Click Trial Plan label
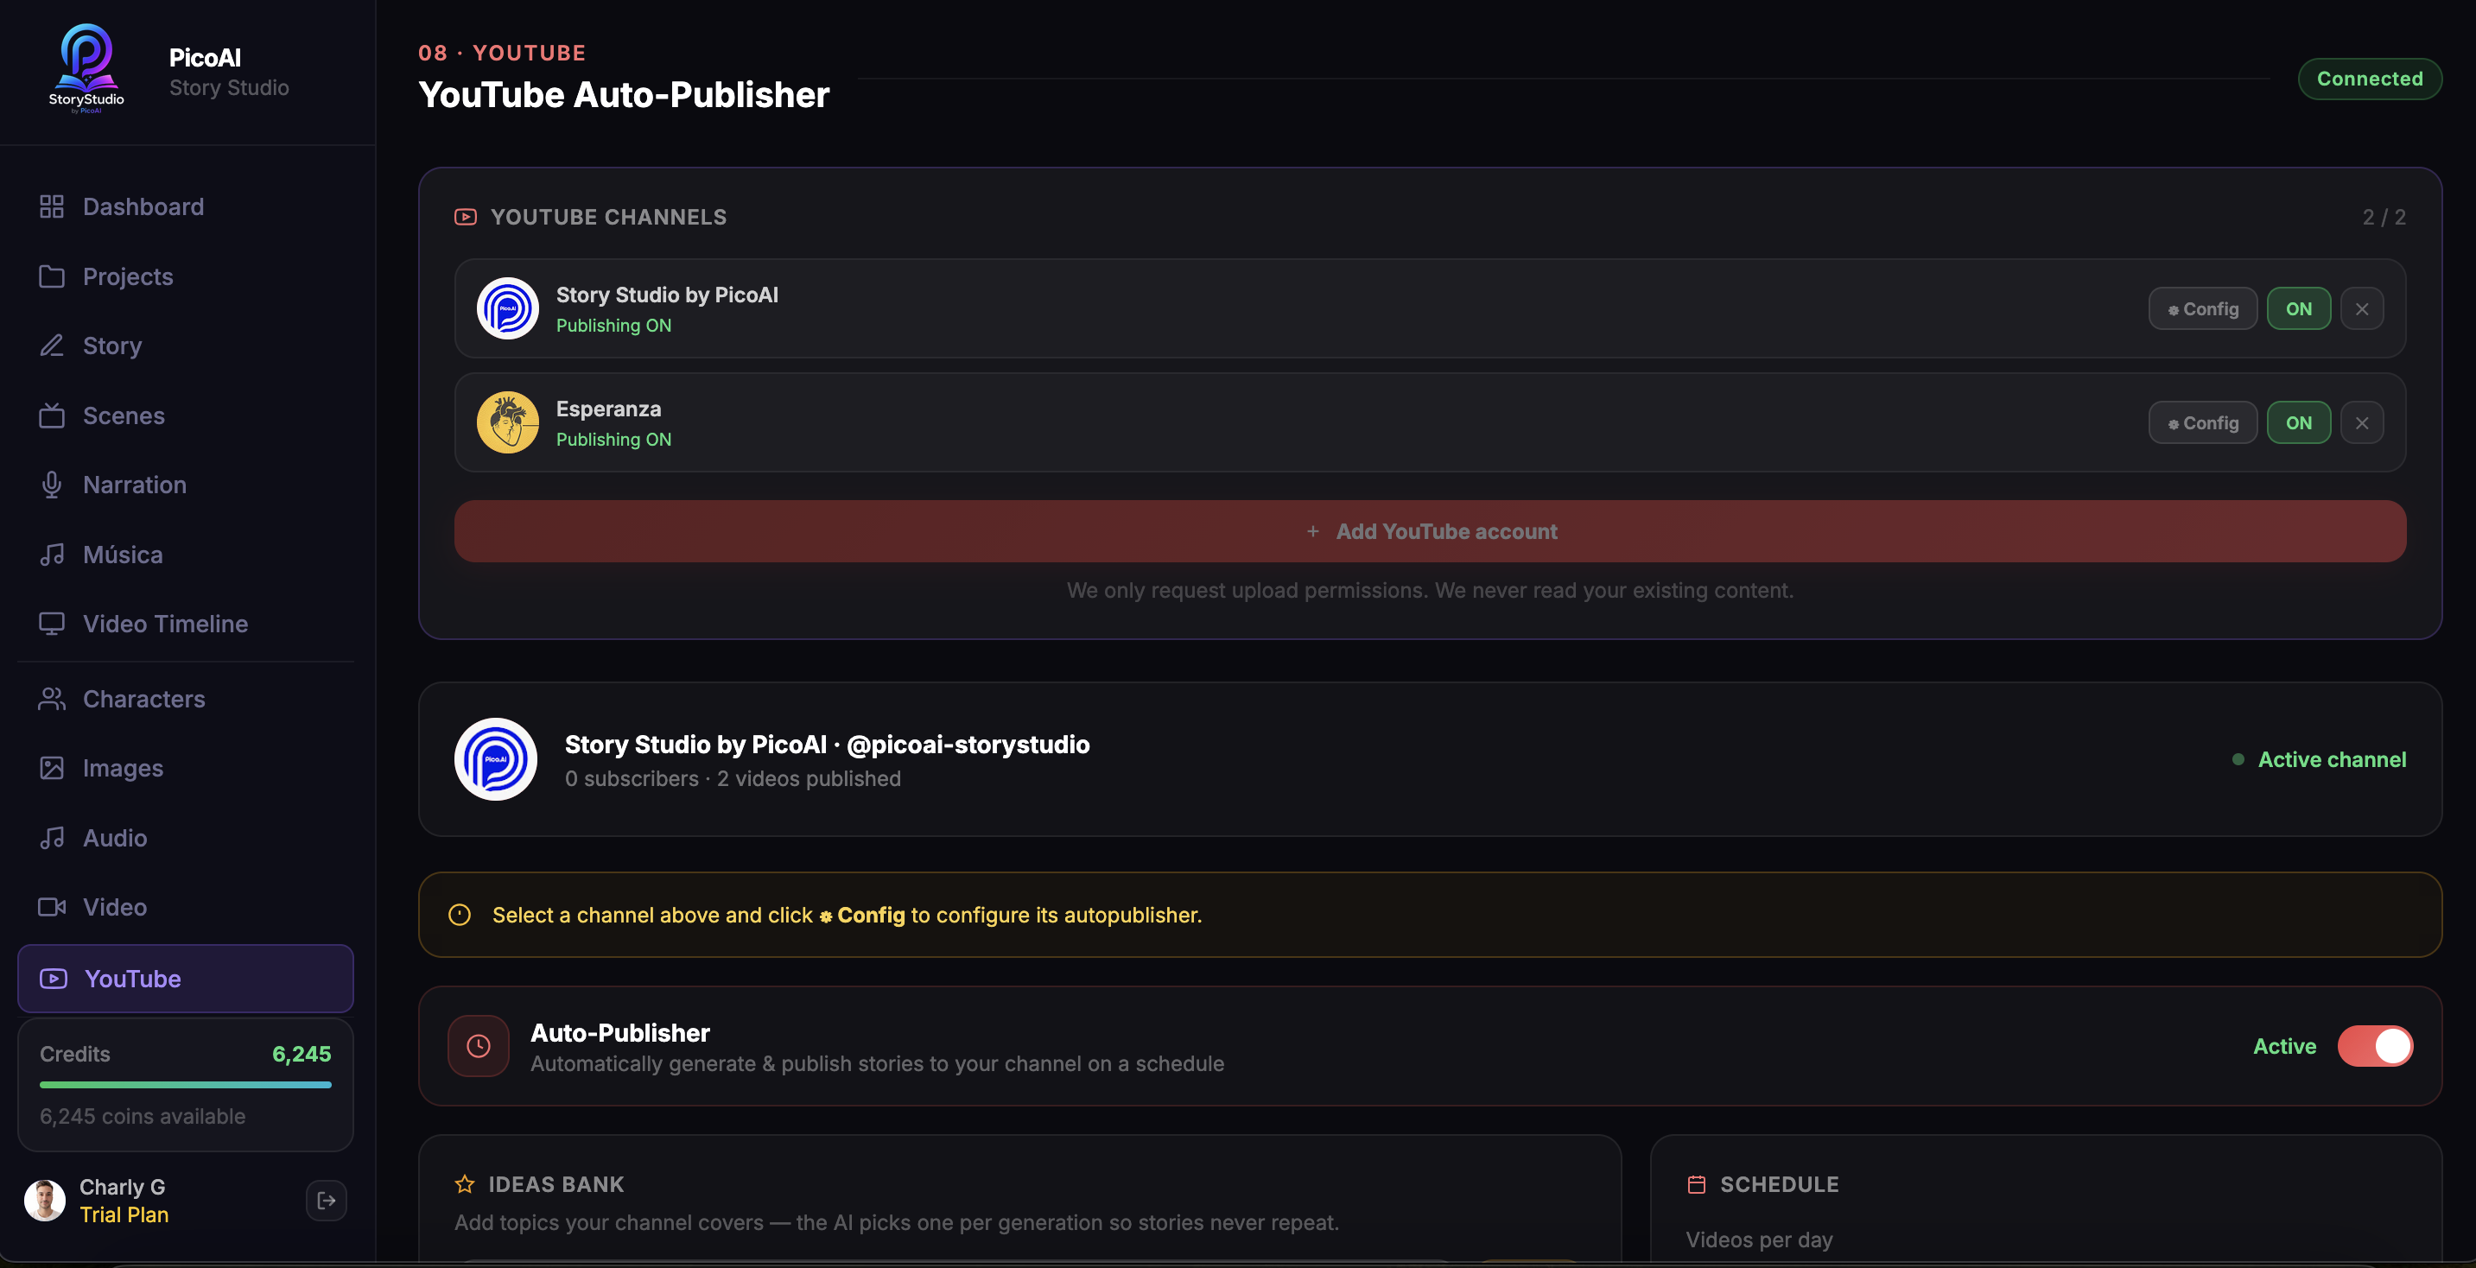 pyautogui.click(x=124, y=1215)
